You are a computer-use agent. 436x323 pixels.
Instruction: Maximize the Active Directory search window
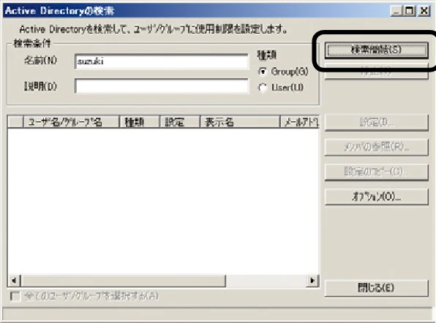tap(410, 11)
